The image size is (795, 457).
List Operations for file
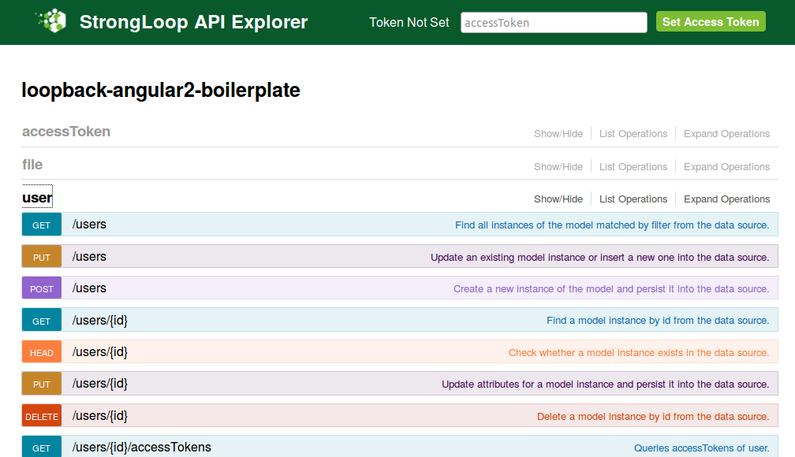point(633,167)
